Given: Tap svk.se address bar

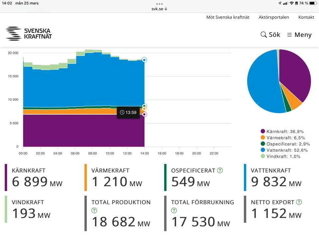Looking at the screenshot, I should (x=159, y=9).
